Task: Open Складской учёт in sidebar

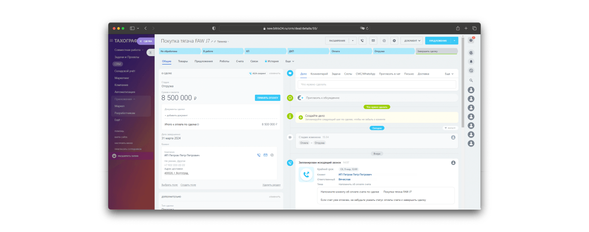Action: point(125,71)
